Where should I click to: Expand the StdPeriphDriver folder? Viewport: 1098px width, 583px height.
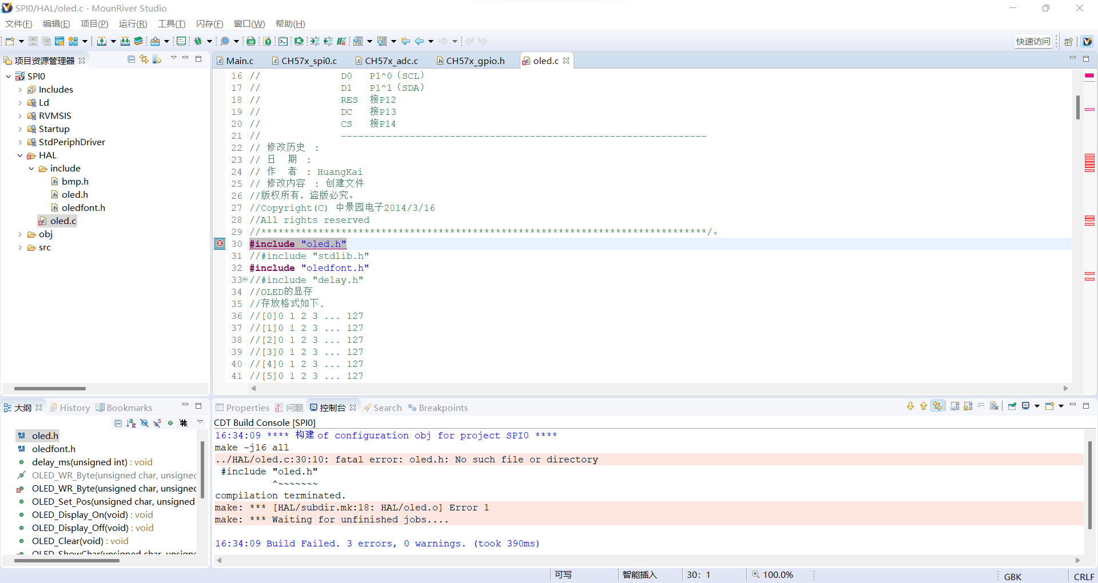tap(20, 142)
